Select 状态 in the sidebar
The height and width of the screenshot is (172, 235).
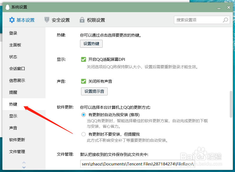click(x=24, y=57)
